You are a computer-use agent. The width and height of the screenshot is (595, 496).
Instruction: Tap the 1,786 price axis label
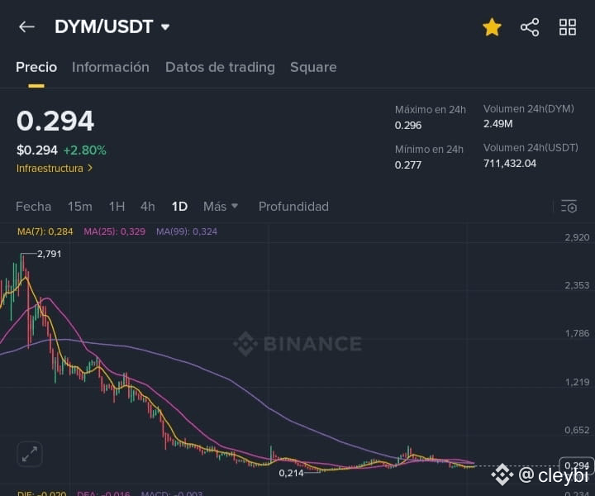click(577, 333)
